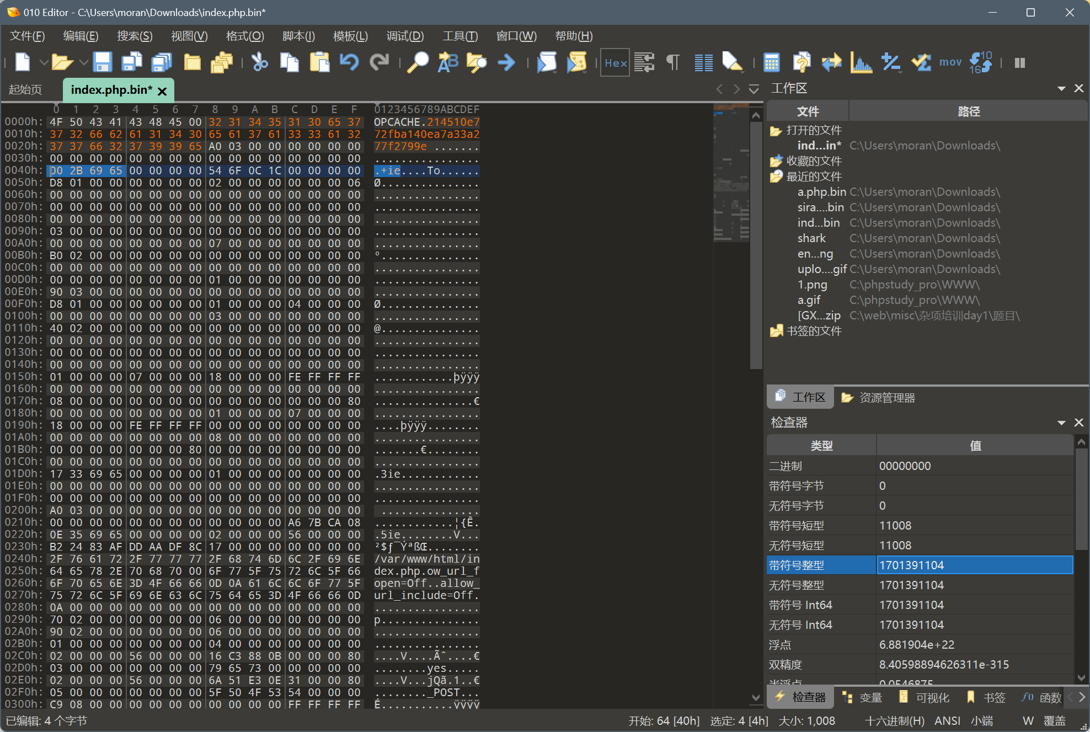Open a.php.bin from recent files
This screenshot has height=732, width=1090.
click(821, 192)
